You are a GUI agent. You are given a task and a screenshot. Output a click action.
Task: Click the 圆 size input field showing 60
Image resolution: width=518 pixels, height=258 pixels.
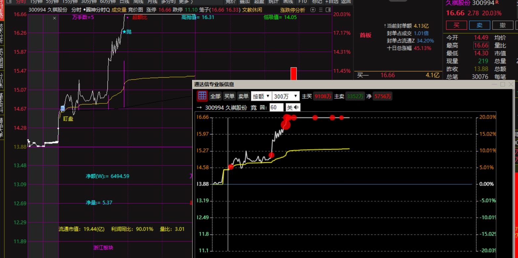pyautogui.click(x=277, y=107)
